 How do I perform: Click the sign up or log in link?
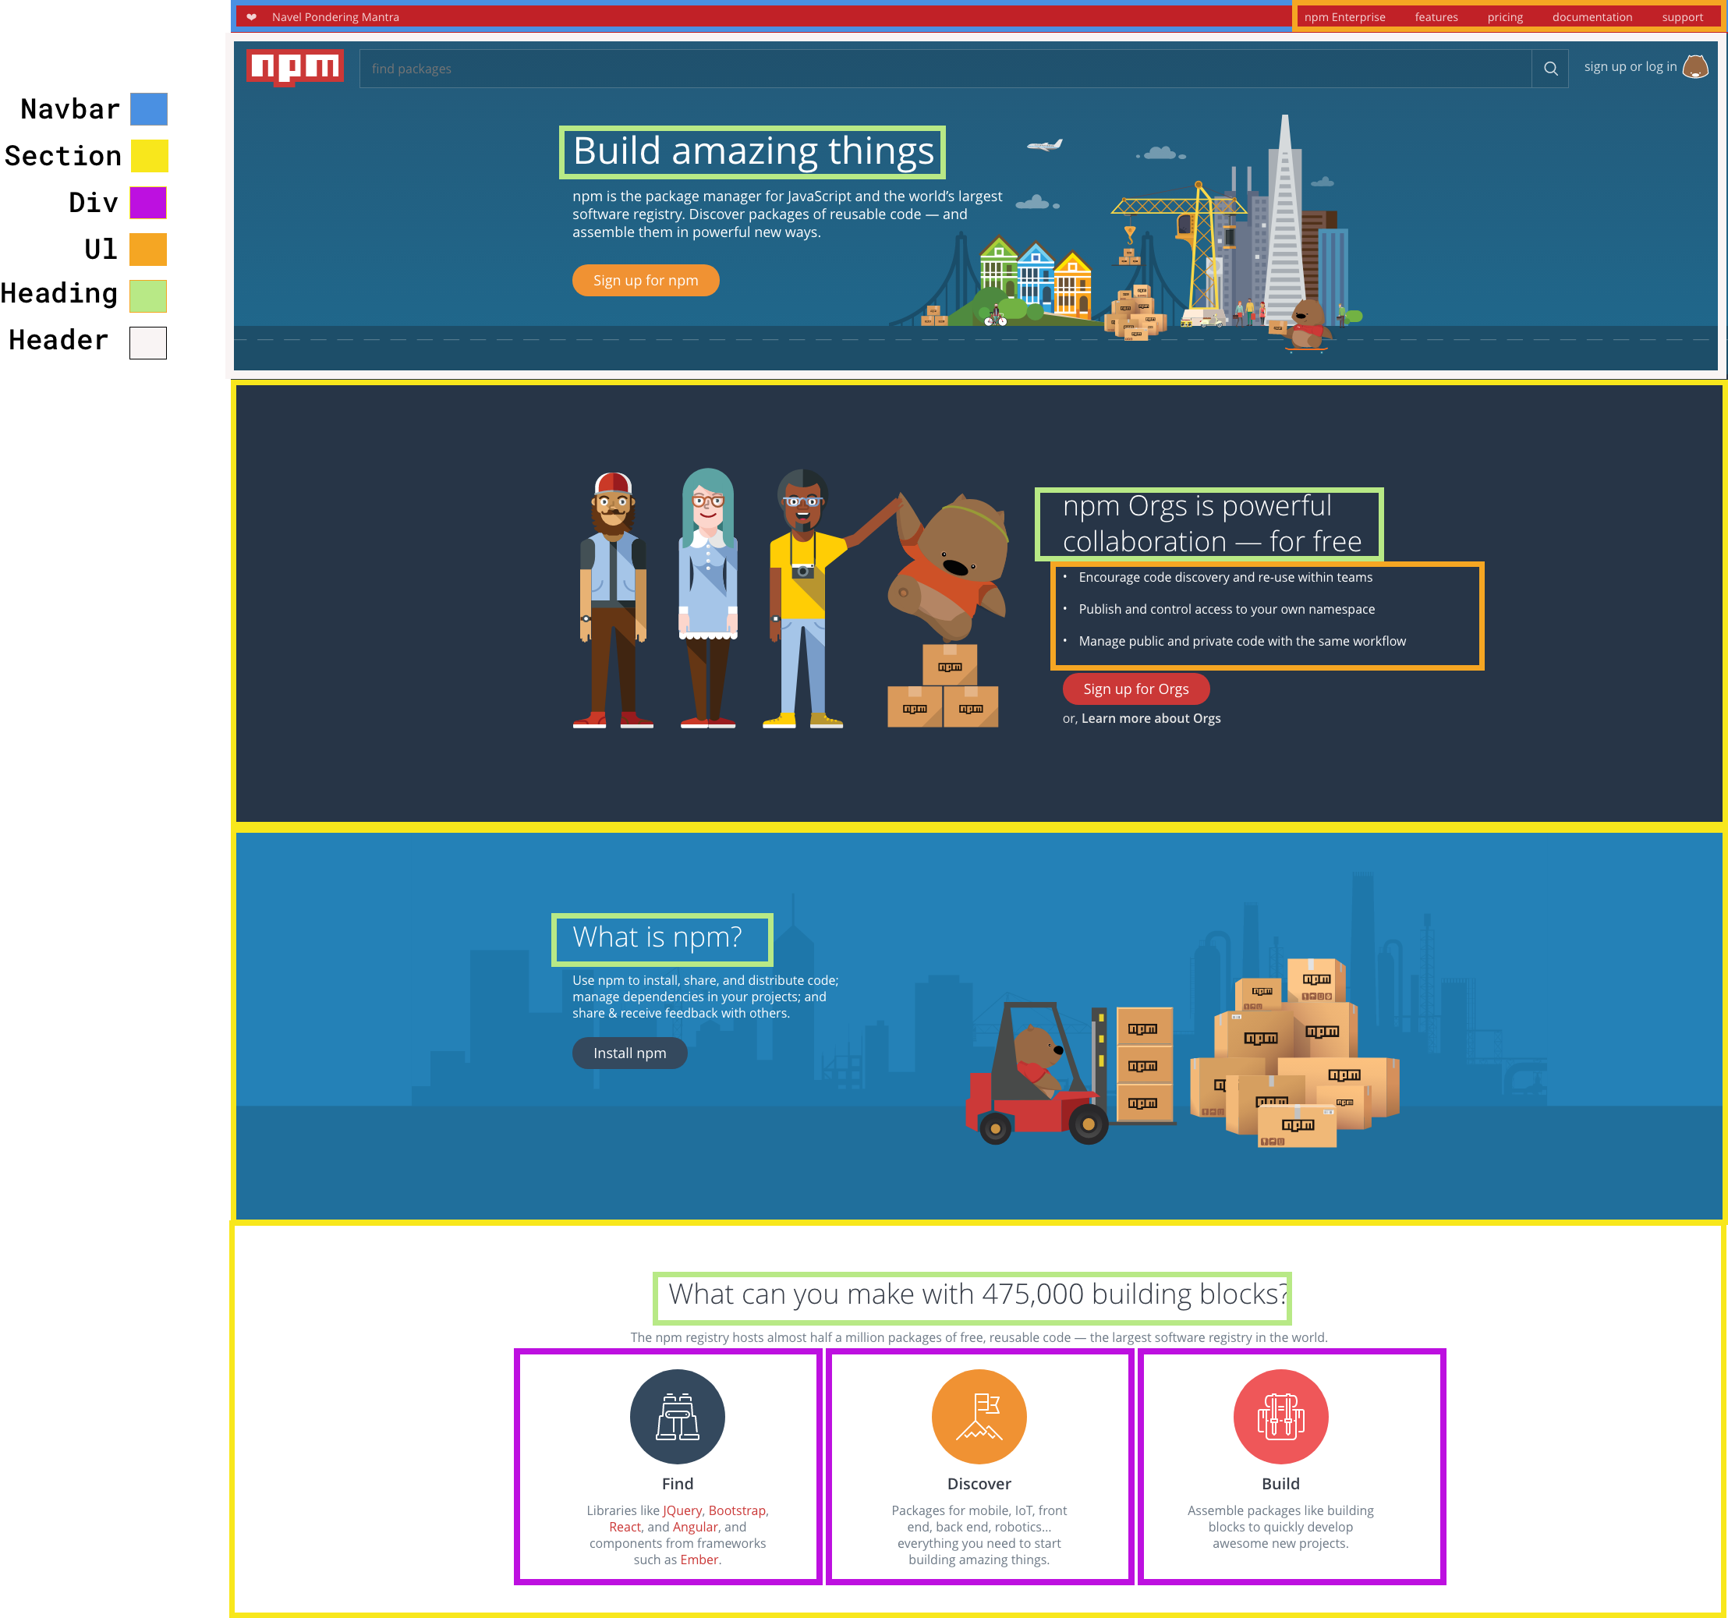1630,67
